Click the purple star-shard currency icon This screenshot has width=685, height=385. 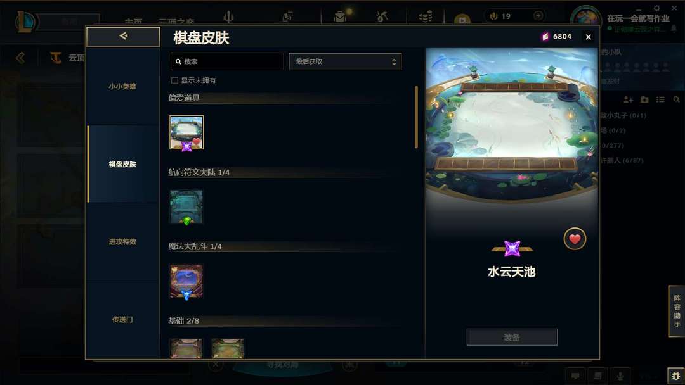(x=545, y=37)
